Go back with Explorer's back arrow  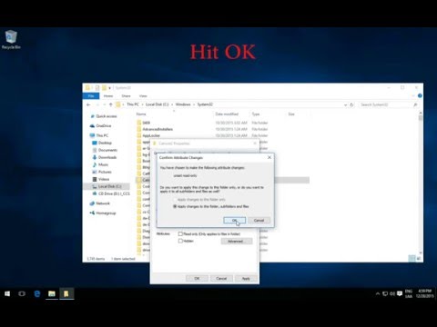(88, 104)
